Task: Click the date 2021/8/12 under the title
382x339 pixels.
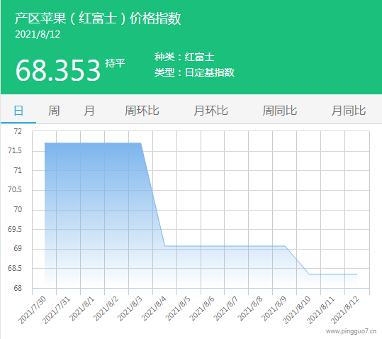Action: 38,34
